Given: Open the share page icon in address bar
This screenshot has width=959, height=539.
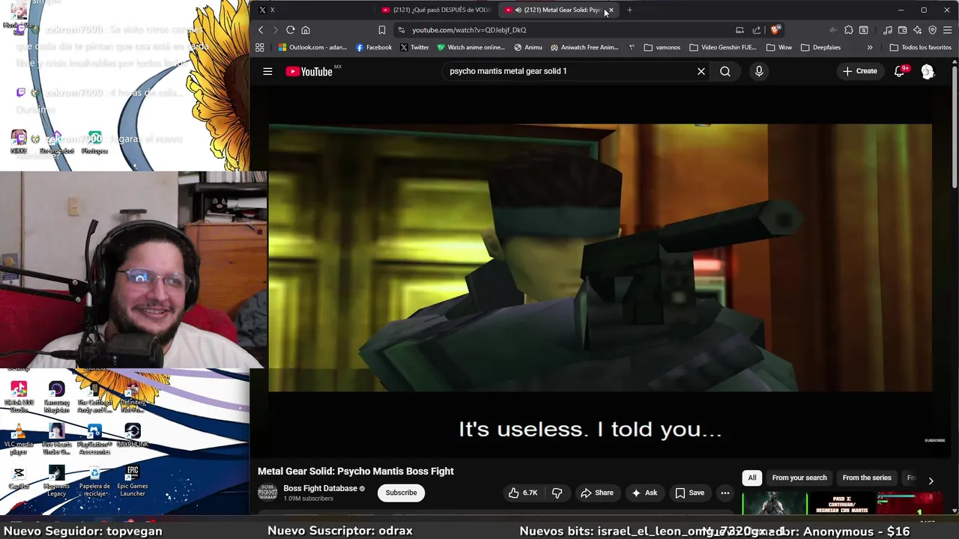Looking at the screenshot, I should (x=756, y=30).
